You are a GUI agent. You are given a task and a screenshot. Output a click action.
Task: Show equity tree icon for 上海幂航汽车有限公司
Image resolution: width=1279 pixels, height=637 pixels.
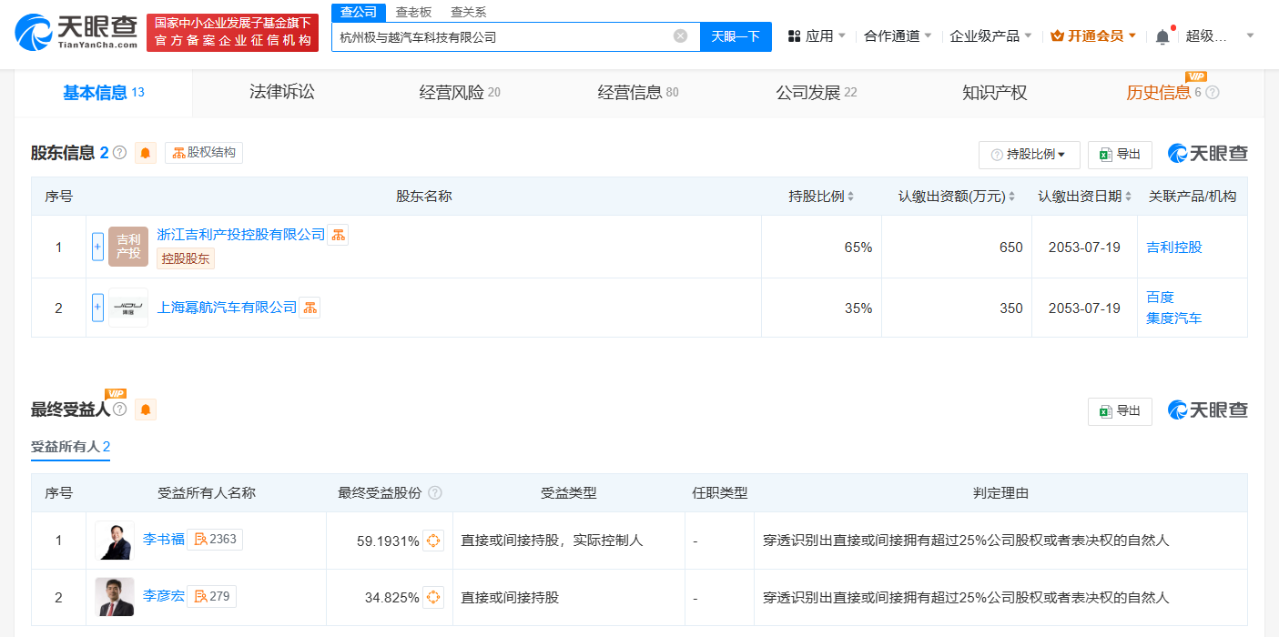tap(310, 308)
